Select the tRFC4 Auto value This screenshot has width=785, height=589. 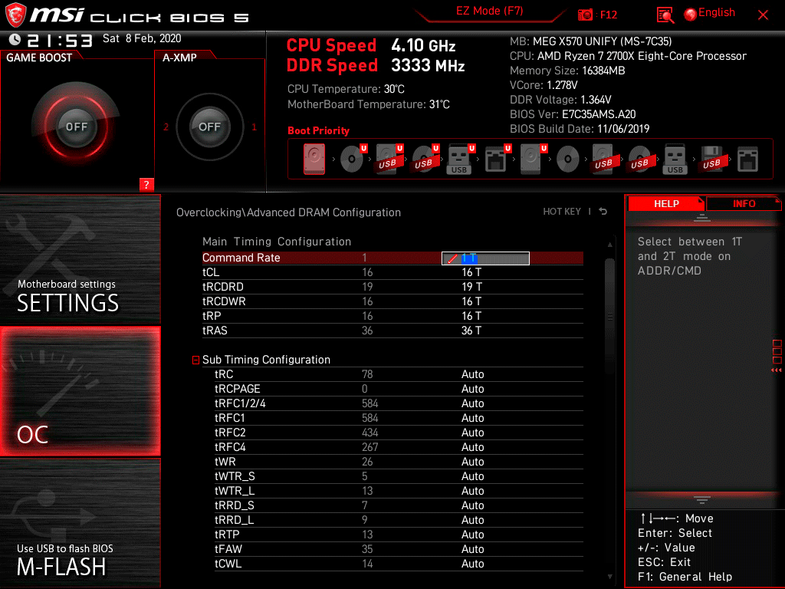[x=472, y=447]
